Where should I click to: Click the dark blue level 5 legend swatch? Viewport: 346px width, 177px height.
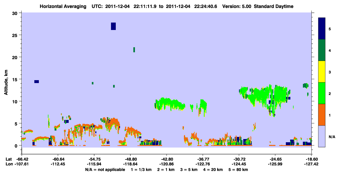click(x=322, y=29)
